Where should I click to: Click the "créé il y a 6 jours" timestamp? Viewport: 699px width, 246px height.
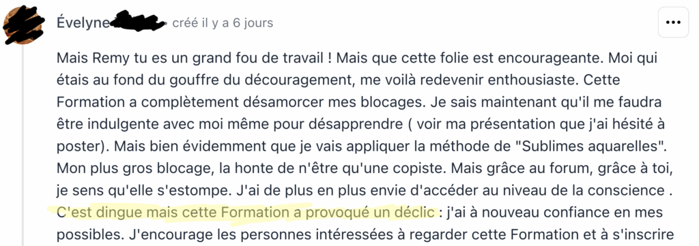tap(223, 22)
